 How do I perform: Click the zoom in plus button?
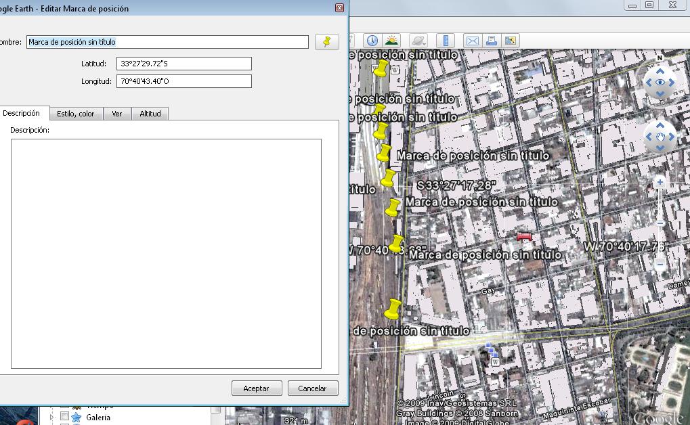660,182
